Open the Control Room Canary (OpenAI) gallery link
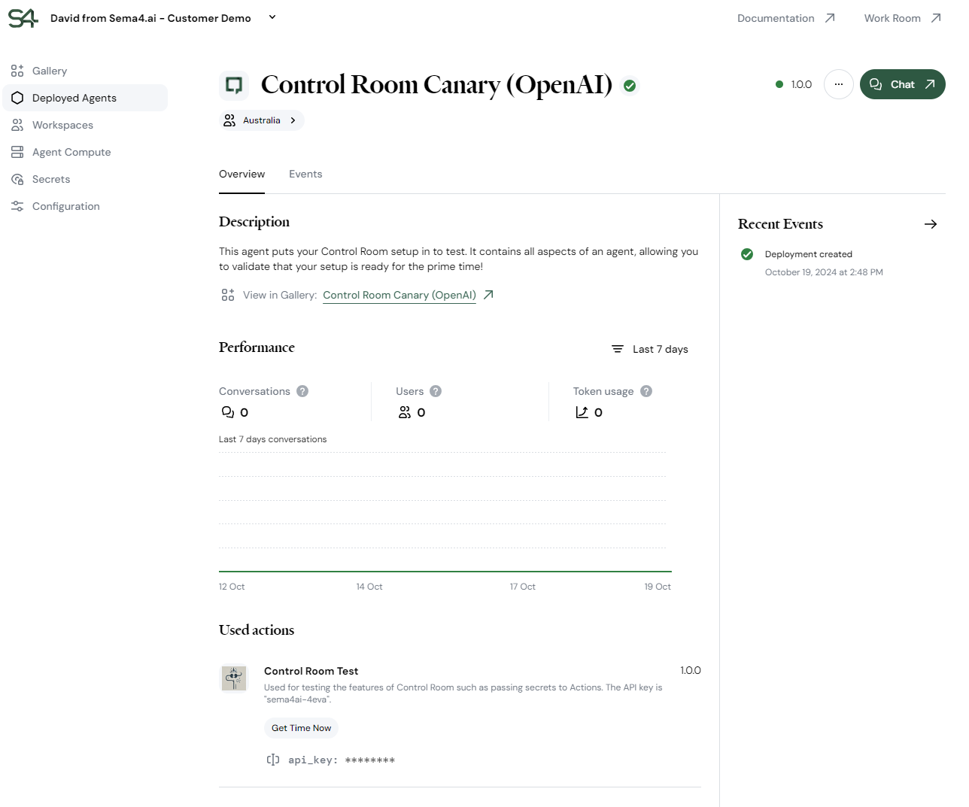The width and height of the screenshot is (969, 807). (x=399, y=295)
